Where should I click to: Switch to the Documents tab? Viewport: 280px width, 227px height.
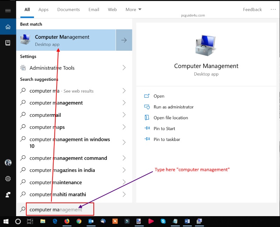tap(68, 9)
